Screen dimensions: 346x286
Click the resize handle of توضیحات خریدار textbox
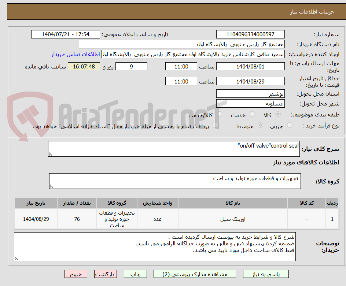coord(16,259)
